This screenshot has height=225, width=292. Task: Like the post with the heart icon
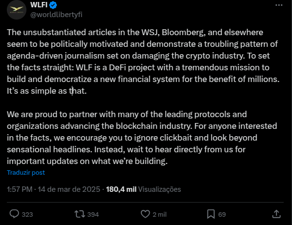point(145,214)
